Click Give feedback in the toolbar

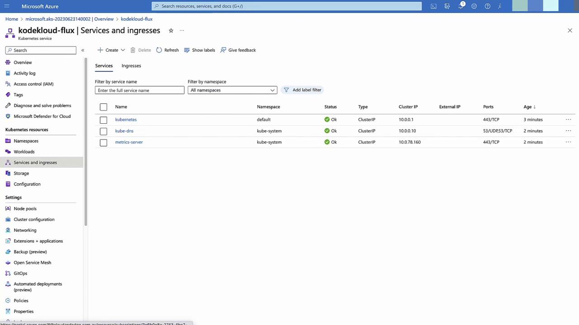click(238, 50)
